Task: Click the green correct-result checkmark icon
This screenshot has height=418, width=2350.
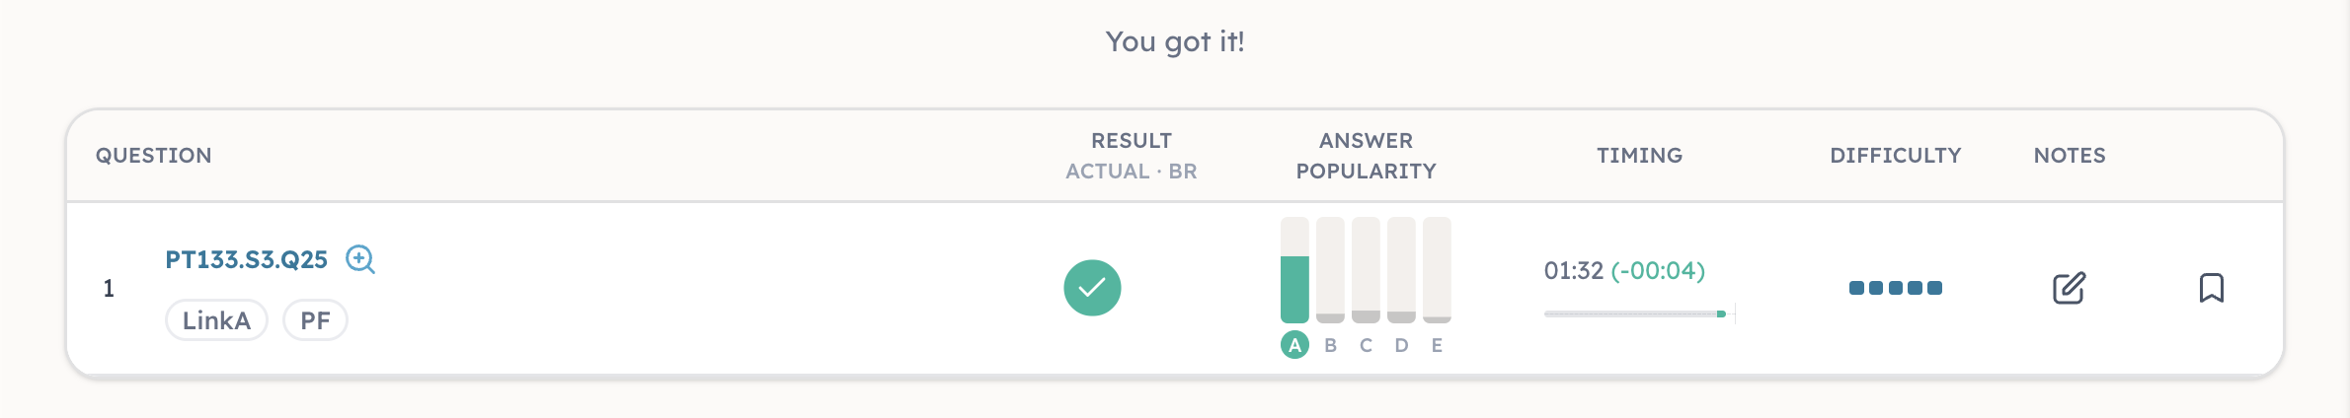Action: click(1092, 288)
